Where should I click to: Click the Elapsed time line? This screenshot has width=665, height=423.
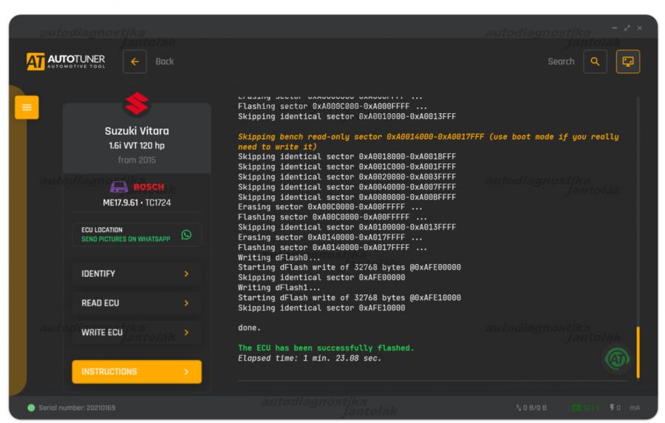(310, 358)
